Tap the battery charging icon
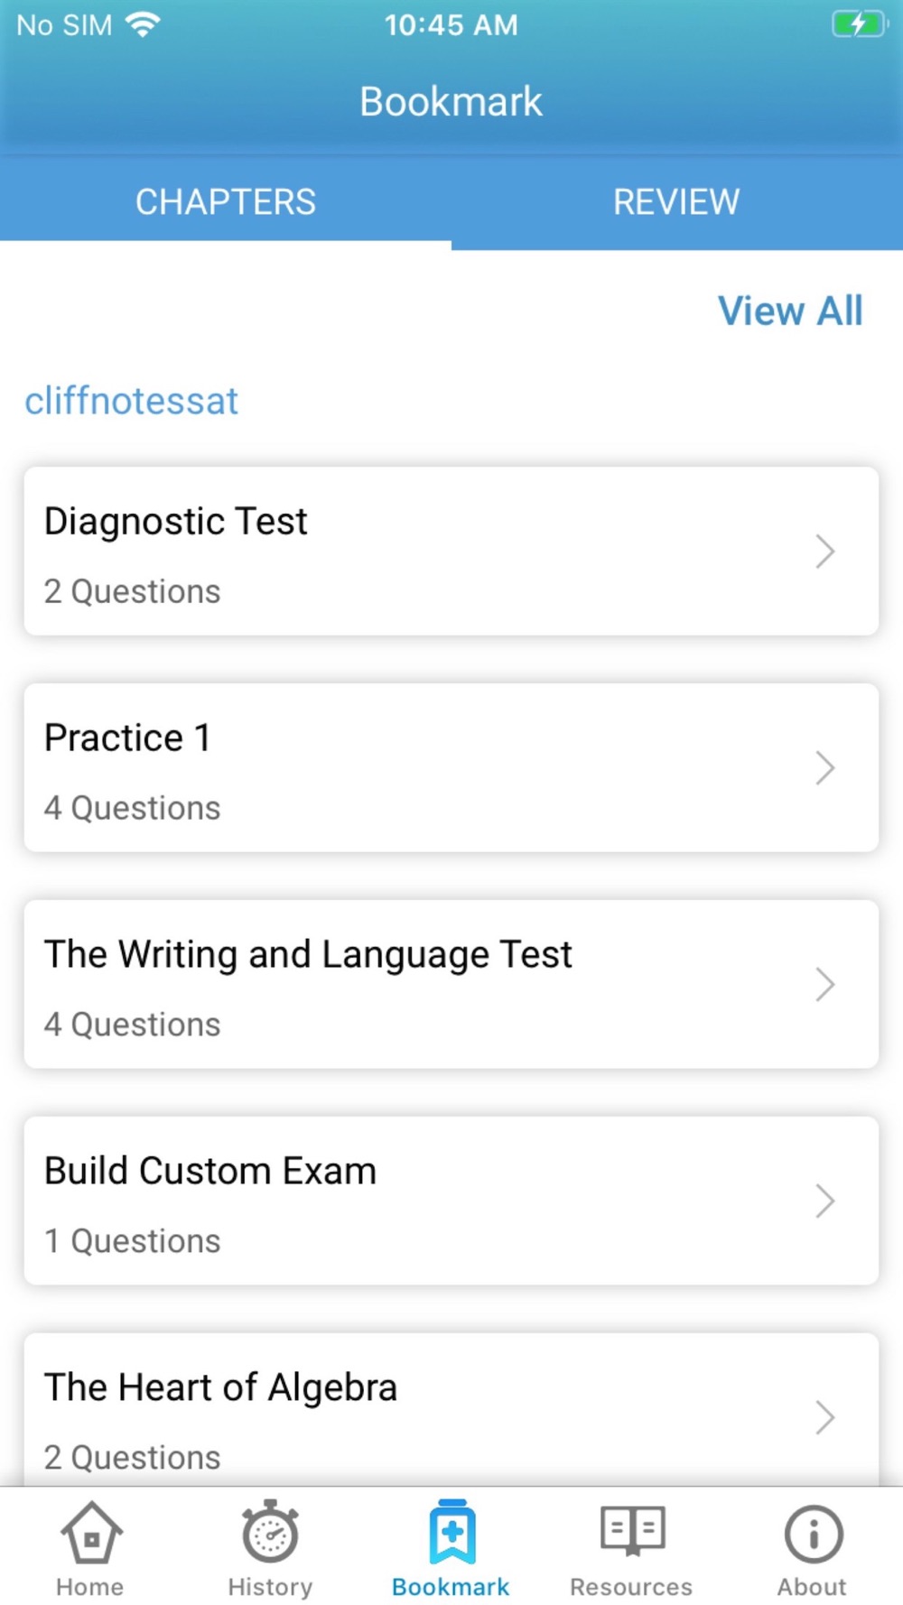The image size is (903, 1605). [859, 24]
